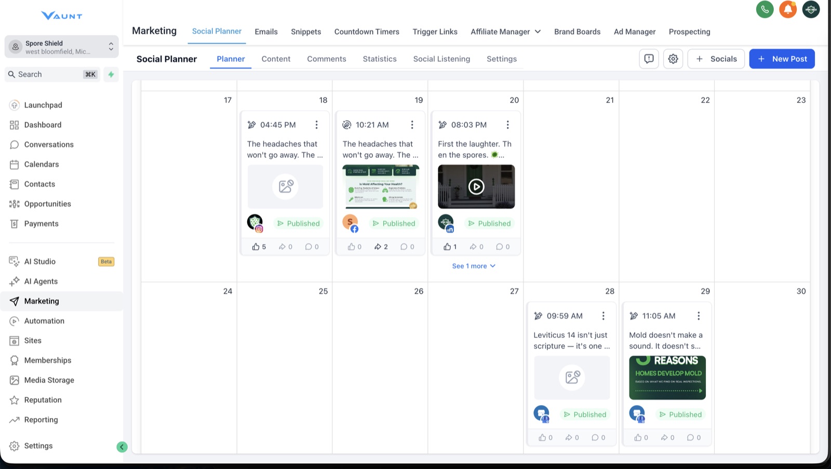Click the green phone call icon
This screenshot has height=469, width=831.
[x=765, y=9]
